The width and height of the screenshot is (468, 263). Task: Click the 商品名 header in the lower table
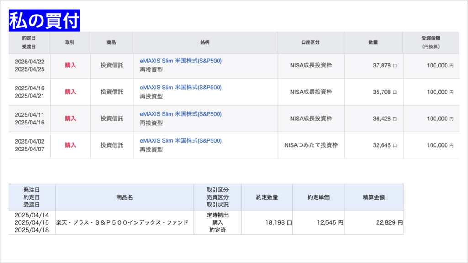[x=124, y=197]
